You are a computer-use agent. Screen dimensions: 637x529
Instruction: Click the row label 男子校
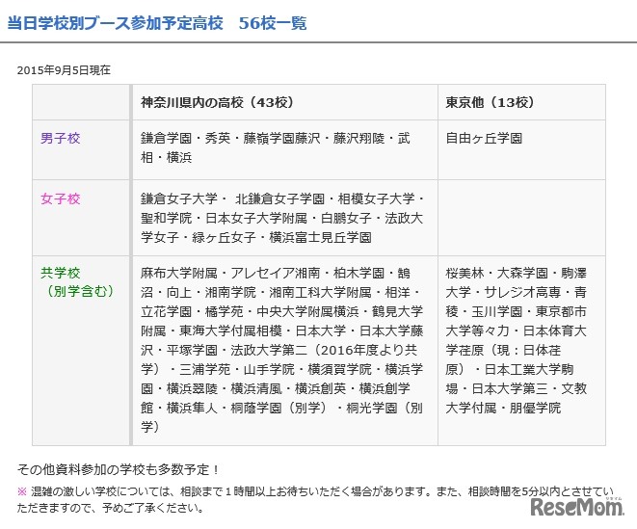pos(61,138)
